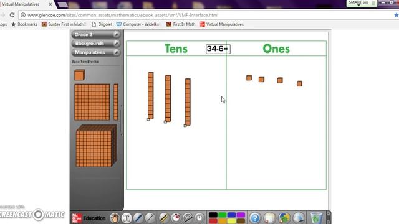Open the First In Math bookmark
399x224 pixels.
click(181, 24)
